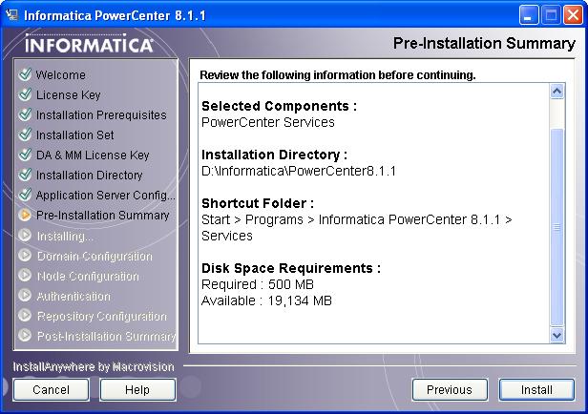
Task: Click the pending-step icon beside Domain Configuration
Action: tap(25, 255)
